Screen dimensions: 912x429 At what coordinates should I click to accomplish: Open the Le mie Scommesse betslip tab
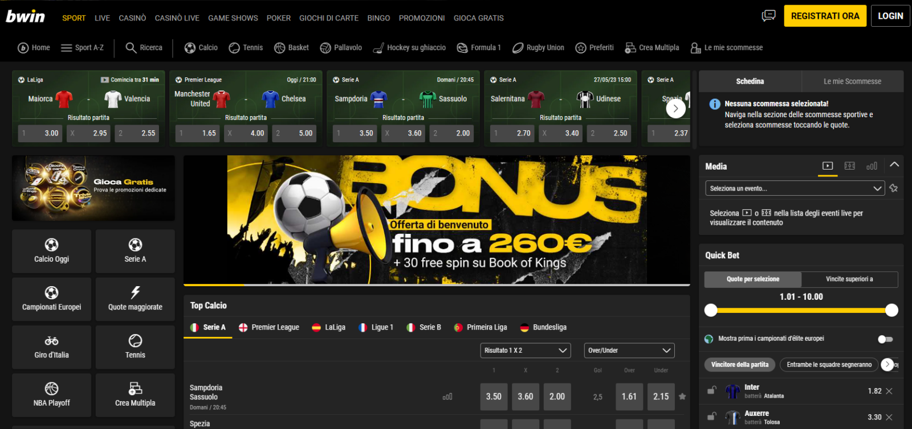pos(852,81)
